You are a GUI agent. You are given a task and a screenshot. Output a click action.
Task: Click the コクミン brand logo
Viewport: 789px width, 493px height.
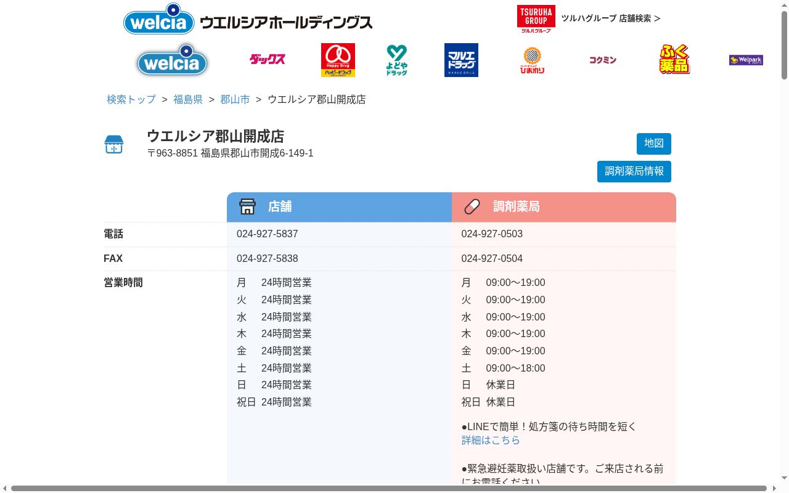pos(602,60)
